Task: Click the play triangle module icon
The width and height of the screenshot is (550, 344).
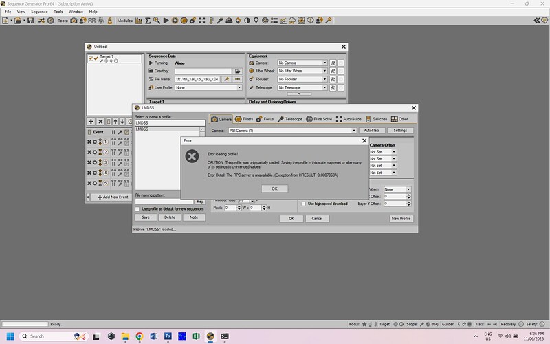Action: pyautogui.click(x=166, y=21)
